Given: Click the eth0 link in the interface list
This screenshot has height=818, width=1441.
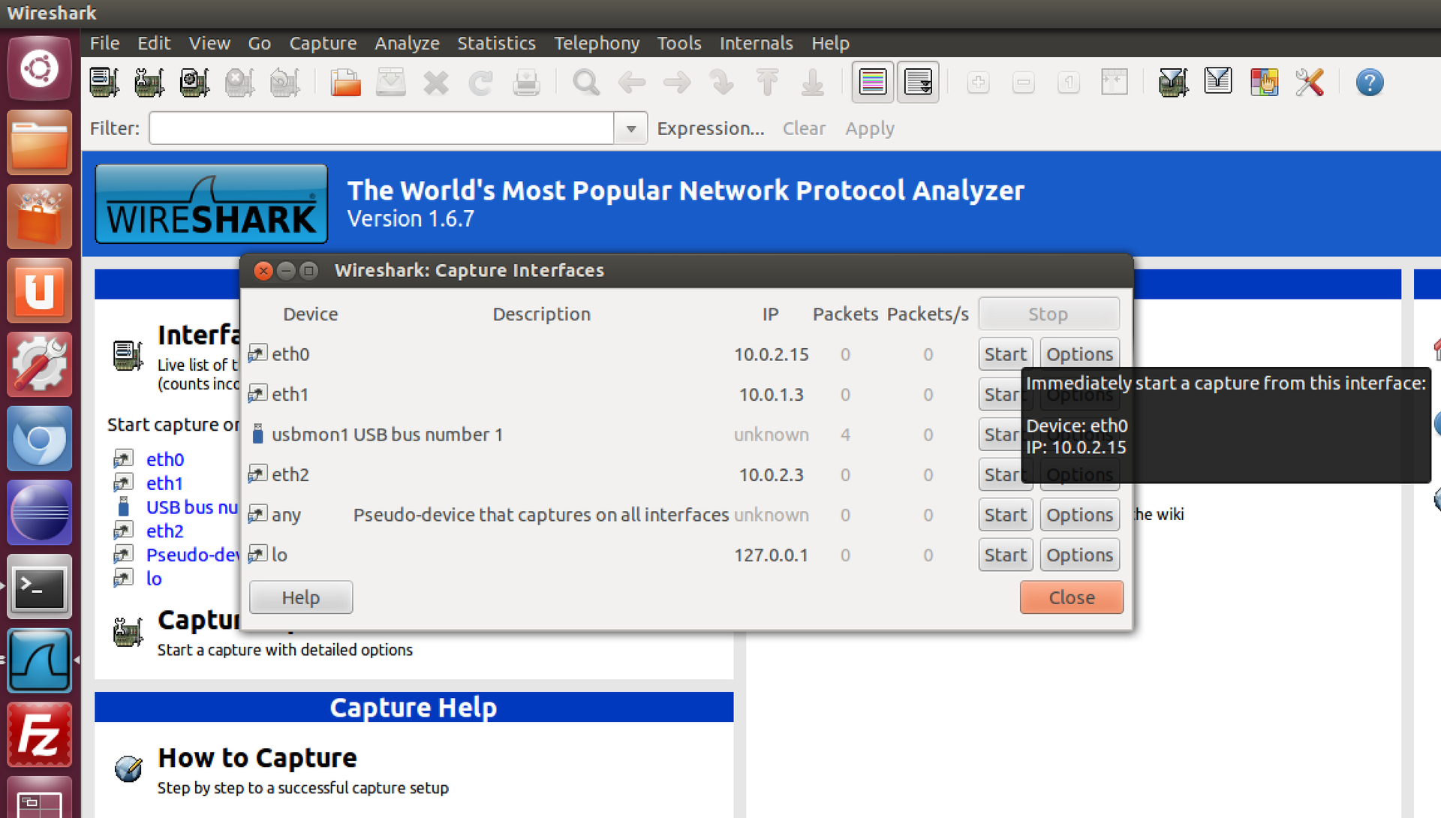Looking at the screenshot, I should pos(165,459).
